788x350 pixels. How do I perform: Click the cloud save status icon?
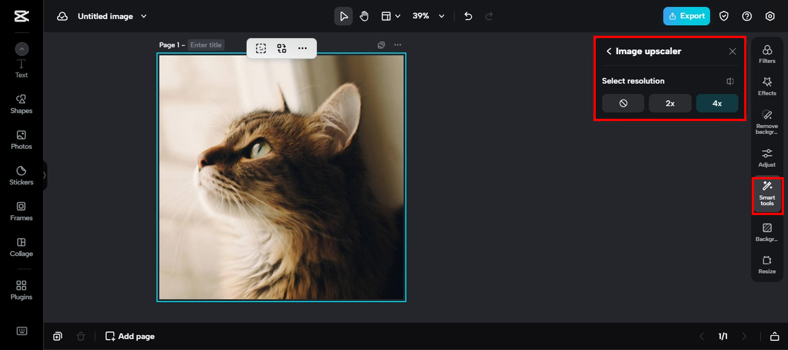(62, 17)
